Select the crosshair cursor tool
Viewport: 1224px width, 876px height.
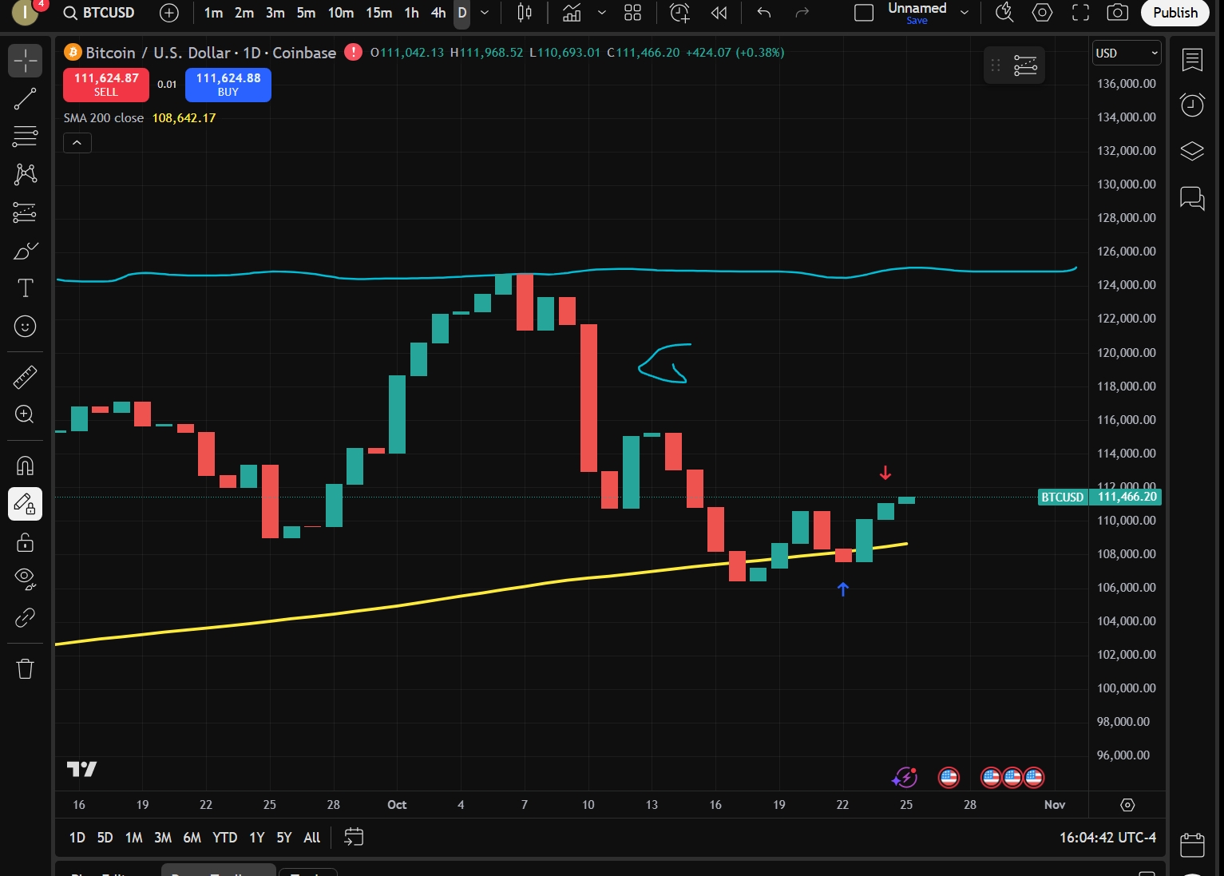25,61
